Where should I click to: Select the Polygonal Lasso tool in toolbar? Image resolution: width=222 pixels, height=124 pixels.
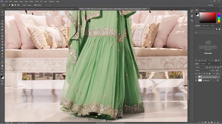[x=2, y=18]
